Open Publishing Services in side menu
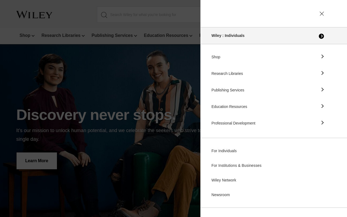The width and height of the screenshot is (347, 217). [228, 90]
